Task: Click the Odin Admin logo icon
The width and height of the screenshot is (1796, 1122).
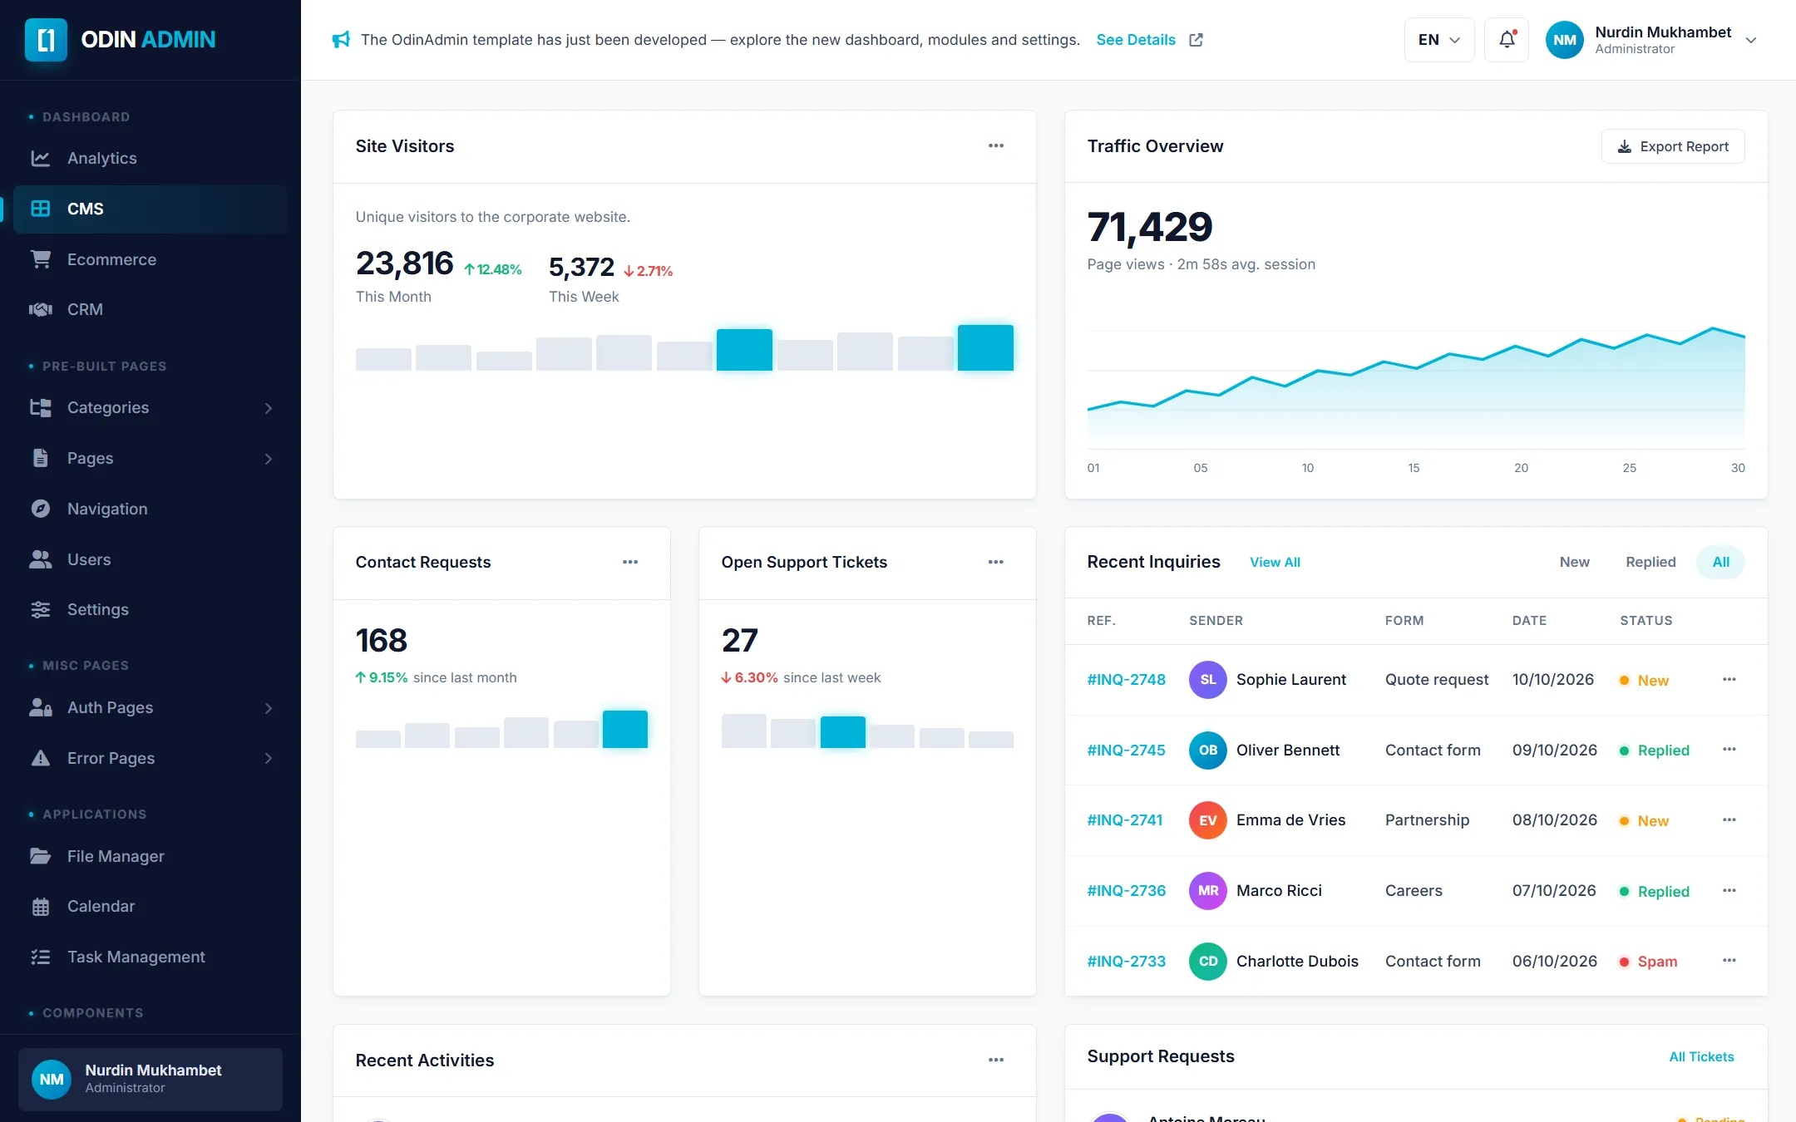Action: click(46, 39)
